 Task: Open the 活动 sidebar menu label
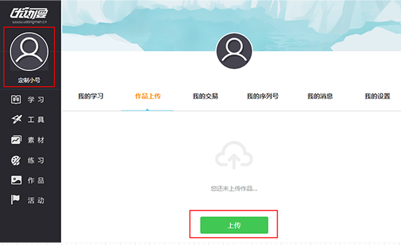click(x=36, y=200)
